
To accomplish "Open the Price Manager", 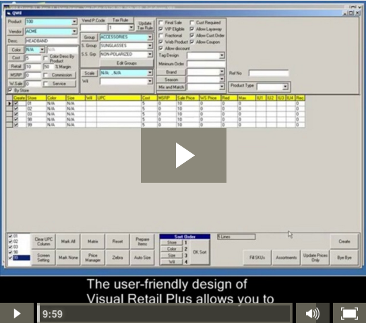I will point(92,258).
